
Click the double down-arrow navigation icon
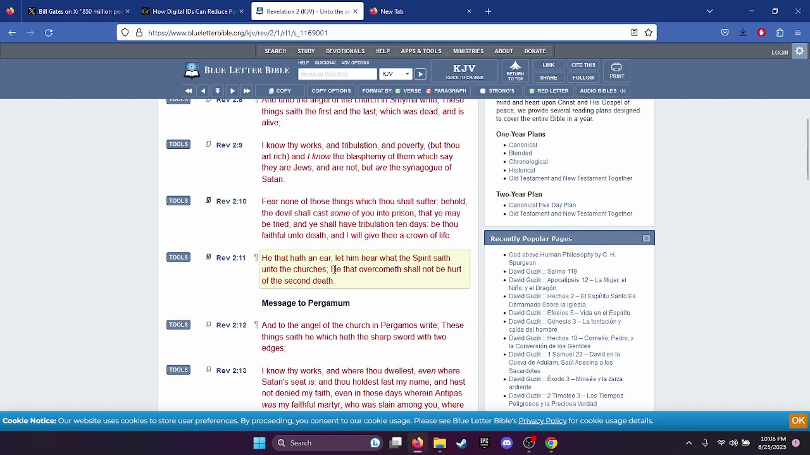coord(217,91)
